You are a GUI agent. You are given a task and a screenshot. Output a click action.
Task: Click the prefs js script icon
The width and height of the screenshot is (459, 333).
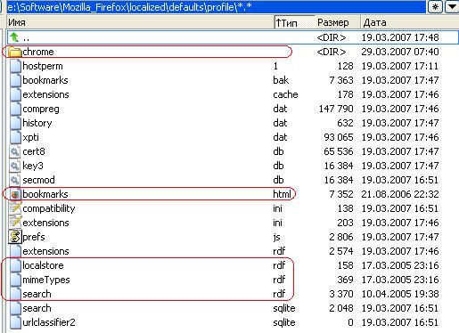[15, 237]
